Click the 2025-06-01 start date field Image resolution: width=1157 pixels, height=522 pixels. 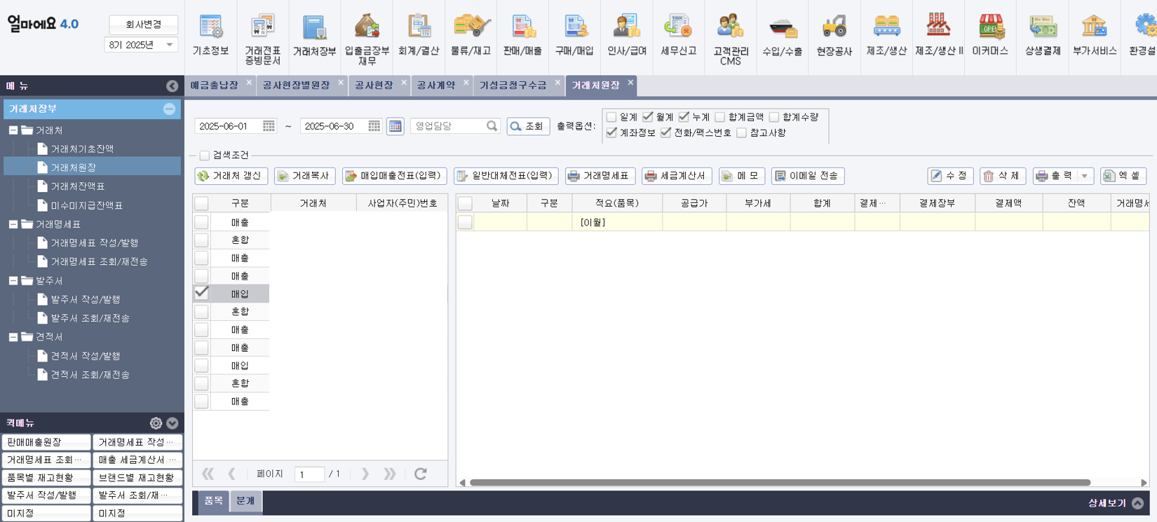pyautogui.click(x=228, y=126)
